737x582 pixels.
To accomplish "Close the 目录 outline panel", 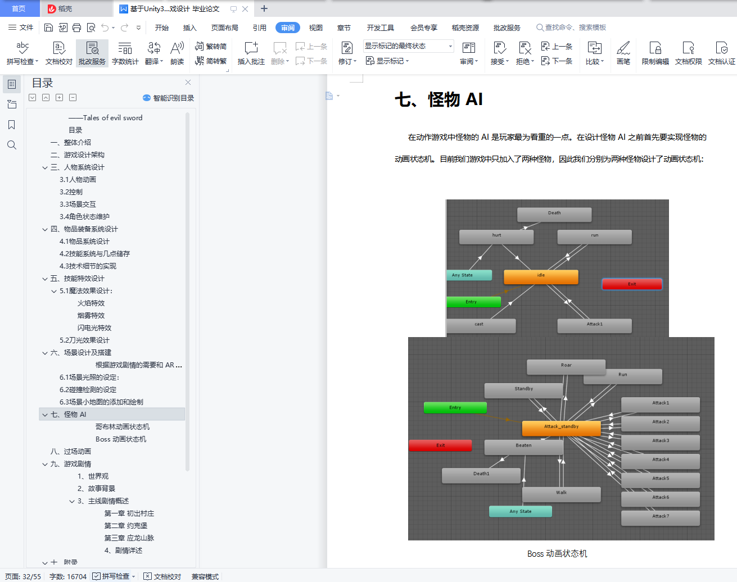I will [188, 82].
